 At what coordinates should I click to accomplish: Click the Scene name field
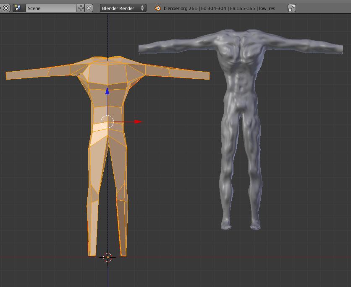point(50,8)
